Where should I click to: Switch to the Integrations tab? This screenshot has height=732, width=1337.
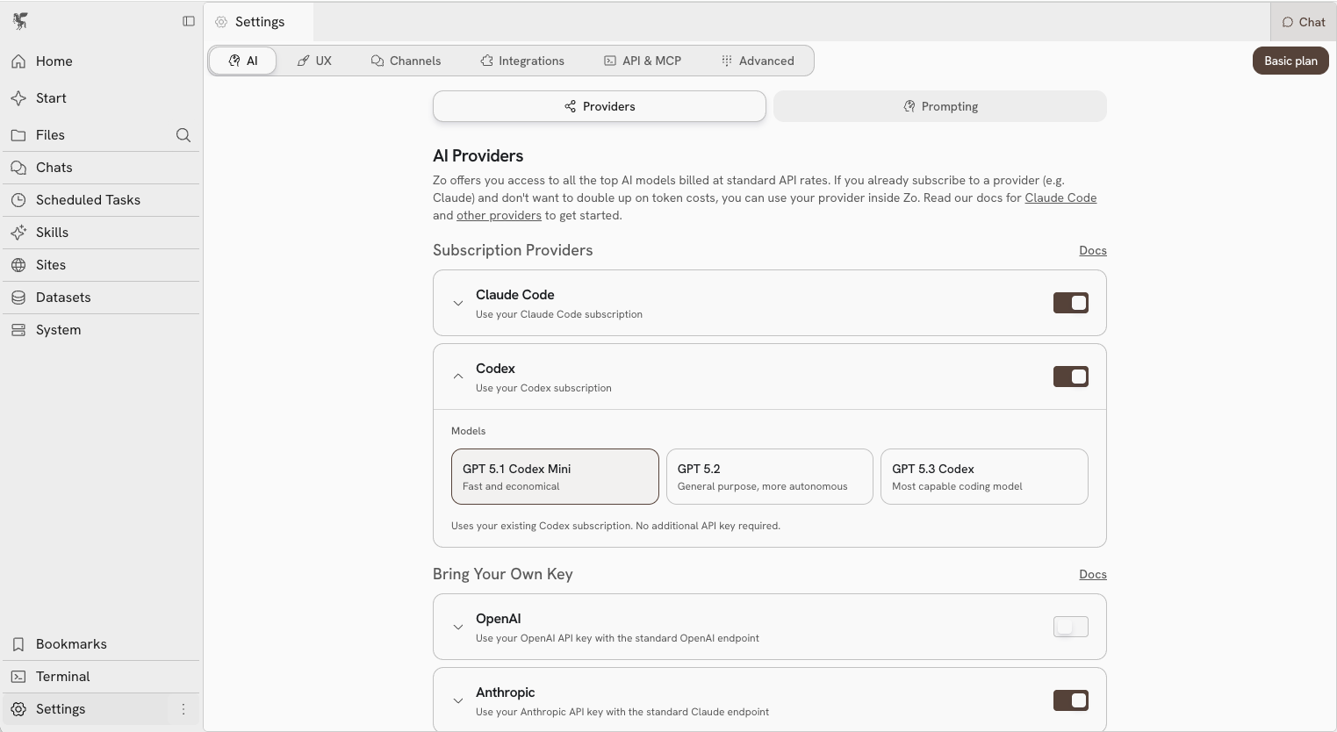coord(522,61)
